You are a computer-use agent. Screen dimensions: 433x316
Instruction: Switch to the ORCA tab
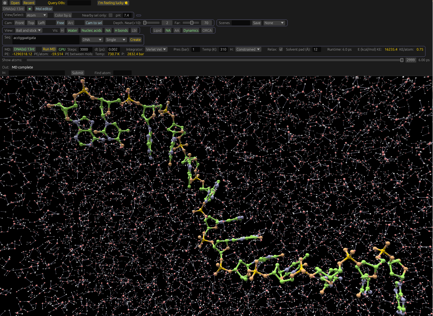(207, 31)
